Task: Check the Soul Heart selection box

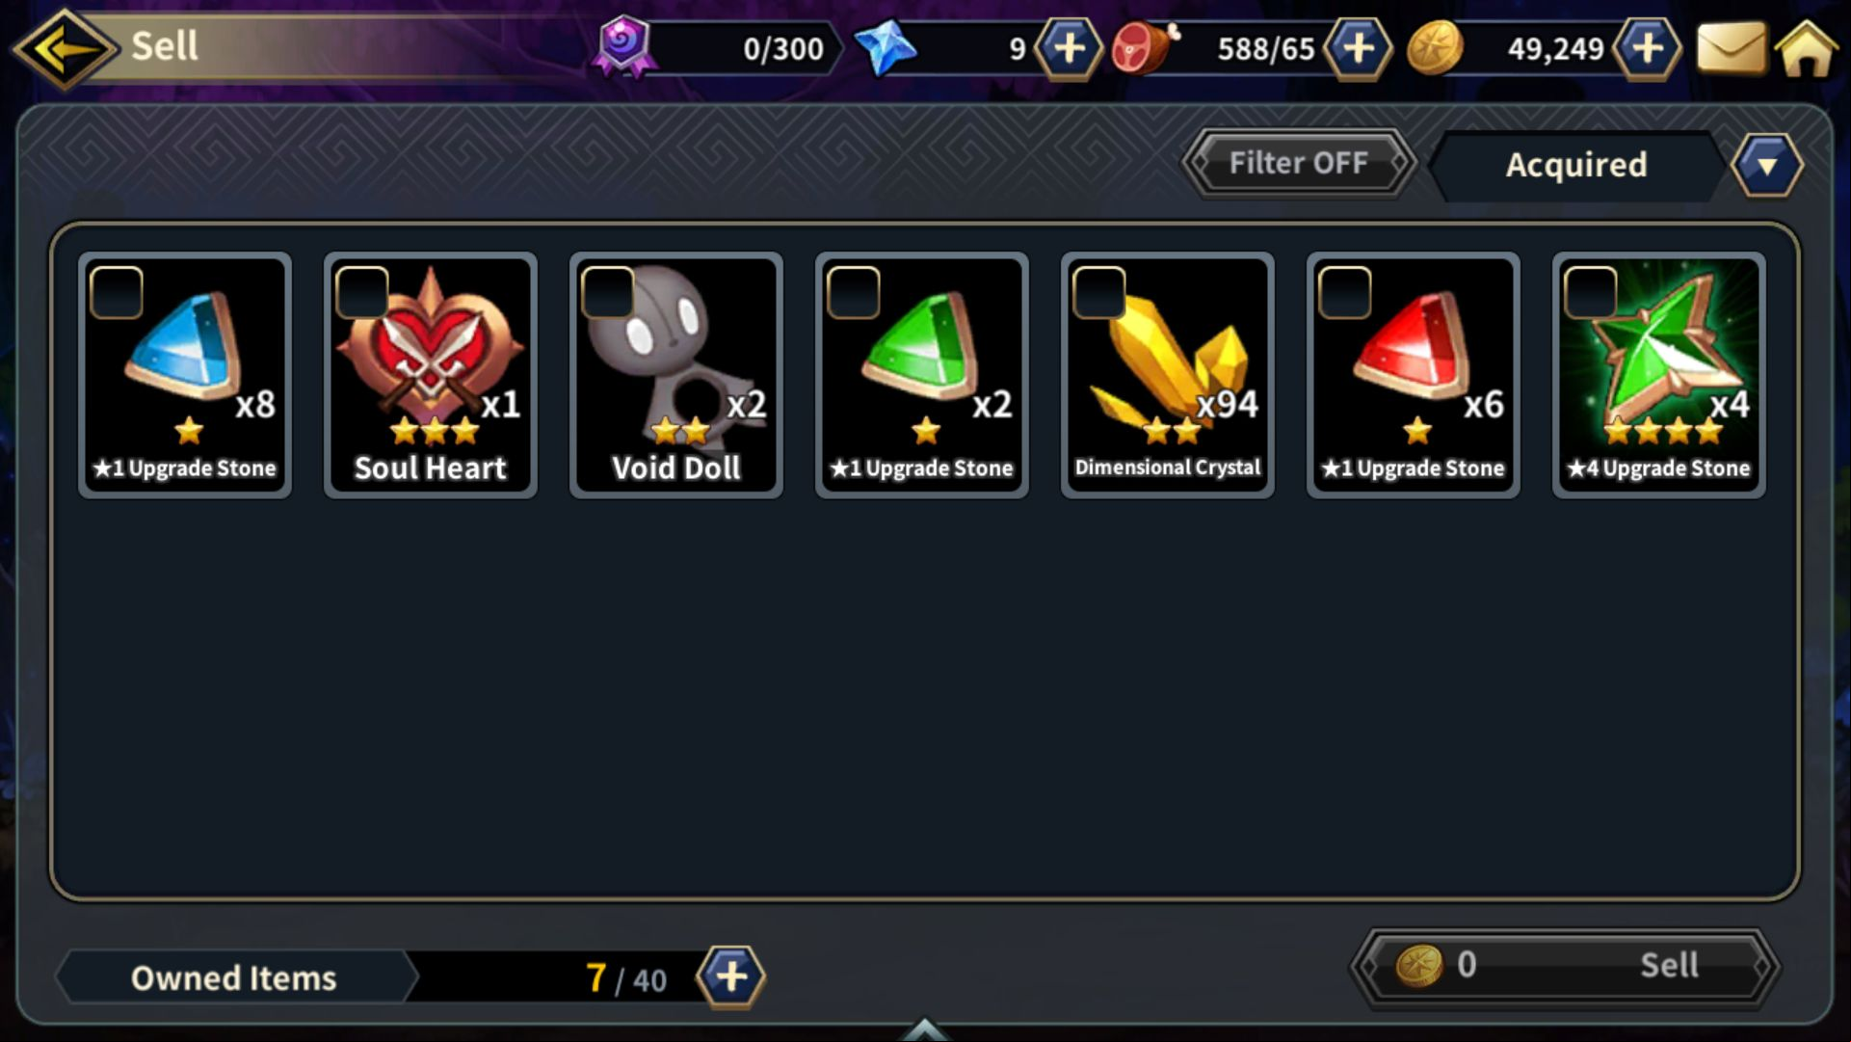Action: coord(362,293)
